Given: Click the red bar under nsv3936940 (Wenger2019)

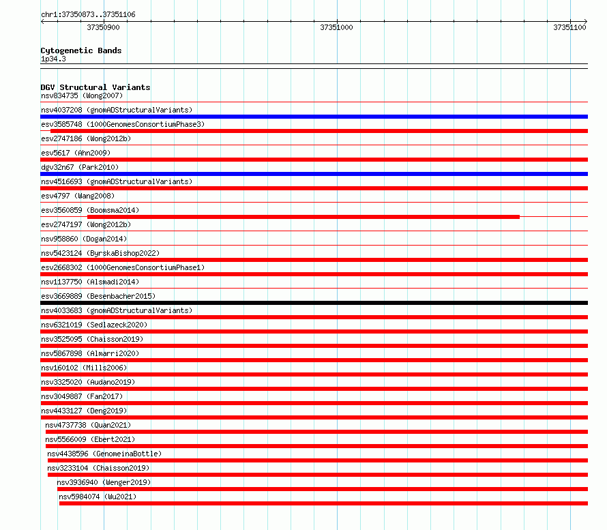Looking at the screenshot, I should pos(323,489).
